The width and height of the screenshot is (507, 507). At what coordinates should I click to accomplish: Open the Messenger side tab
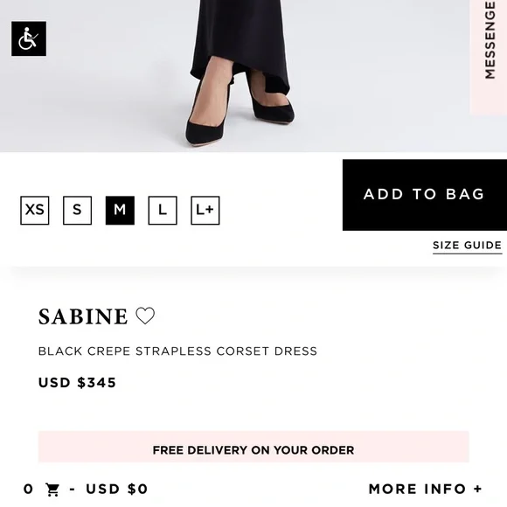click(489, 57)
